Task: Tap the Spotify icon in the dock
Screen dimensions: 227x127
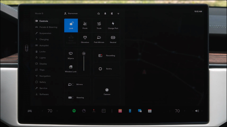Action: [x=74, y=111]
